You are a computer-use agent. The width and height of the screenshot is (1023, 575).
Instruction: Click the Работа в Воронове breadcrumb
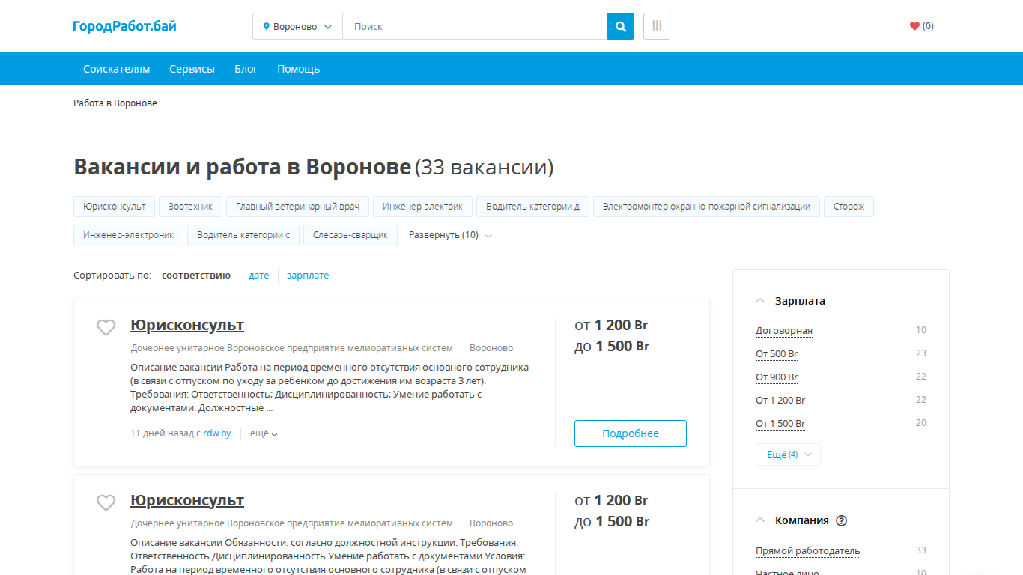pyautogui.click(x=115, y=103)
